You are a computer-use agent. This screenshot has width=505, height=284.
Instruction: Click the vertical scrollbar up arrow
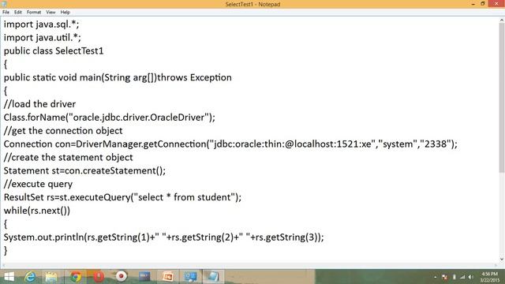point(502,20)
